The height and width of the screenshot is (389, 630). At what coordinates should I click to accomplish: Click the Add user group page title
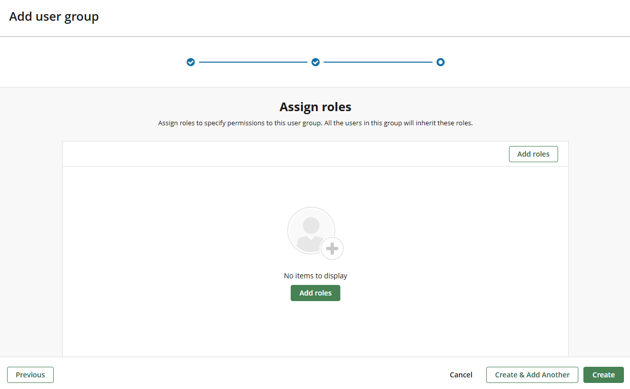click(x=54, y=17)
